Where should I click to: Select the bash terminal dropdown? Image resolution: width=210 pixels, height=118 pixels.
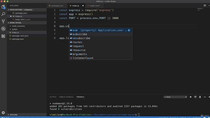tap(175, 97)
